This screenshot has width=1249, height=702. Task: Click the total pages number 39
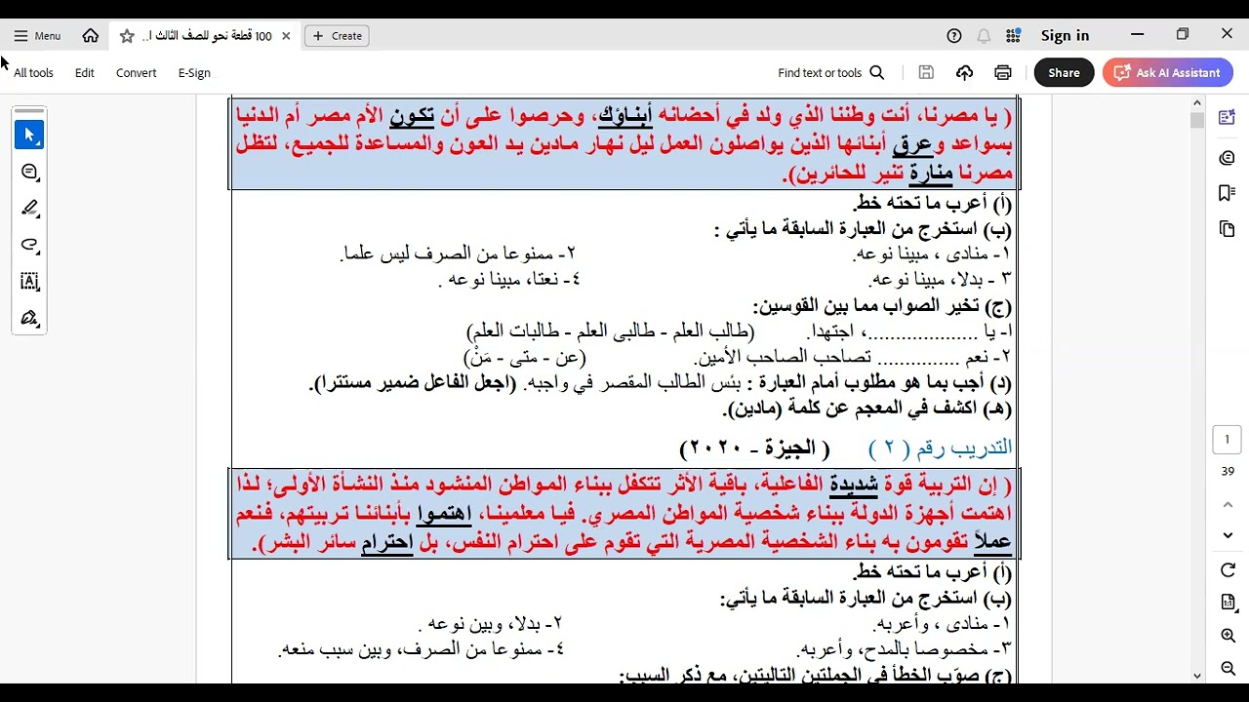[1228, 472]
